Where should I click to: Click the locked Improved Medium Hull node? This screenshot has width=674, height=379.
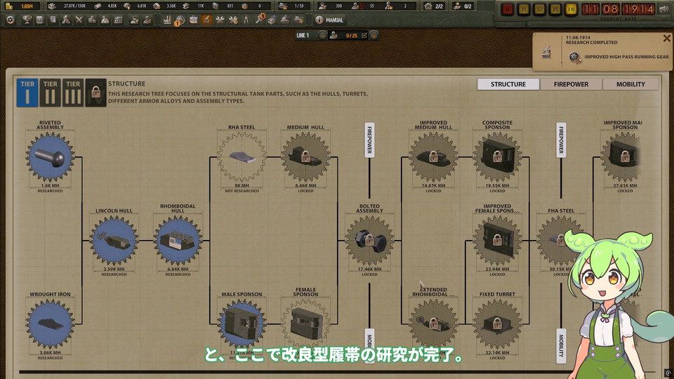pyautogui.click(x=433, y=157)
